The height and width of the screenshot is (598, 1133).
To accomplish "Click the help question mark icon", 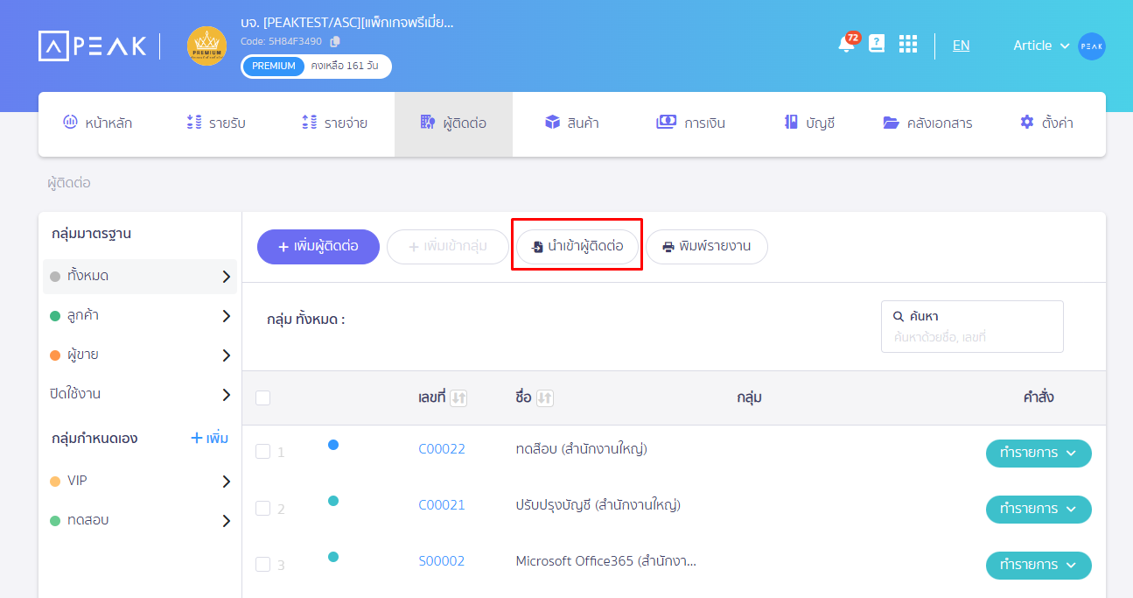I will coord(876,45).
